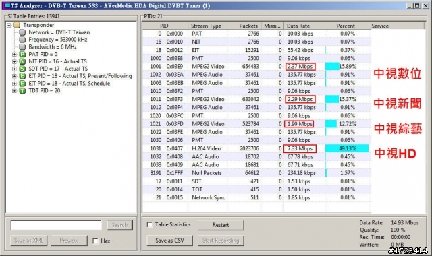Click the 15.89% percent bar for PID 1001

(332, 67)
